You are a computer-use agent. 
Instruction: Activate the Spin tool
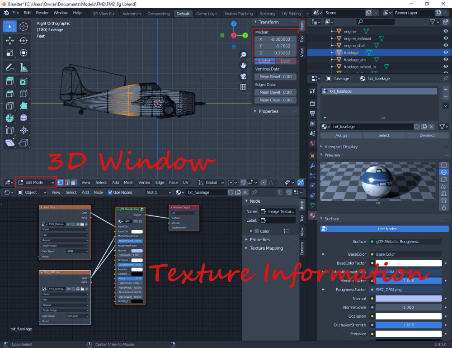point(10,118)
